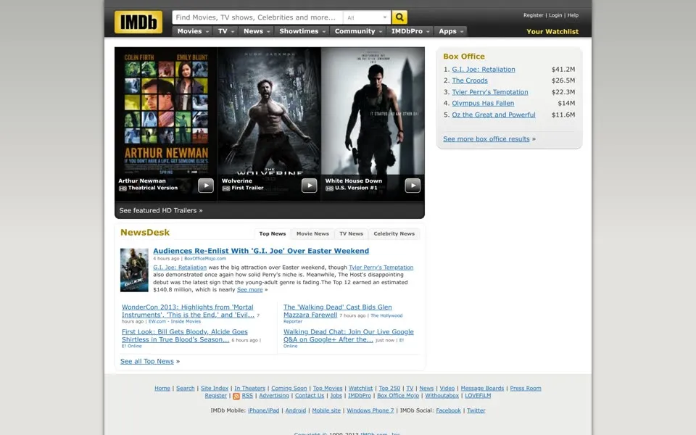This screenshot has height=435, width=696.
Task: Click the footer In Theaters link
Action: coord(249,388)
